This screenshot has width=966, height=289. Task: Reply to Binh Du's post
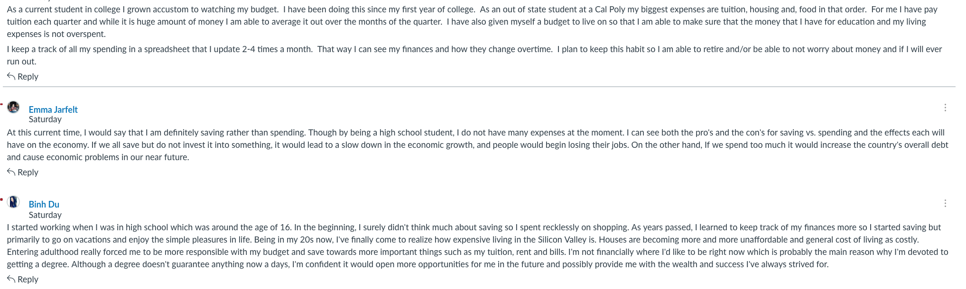pos(22,279)
